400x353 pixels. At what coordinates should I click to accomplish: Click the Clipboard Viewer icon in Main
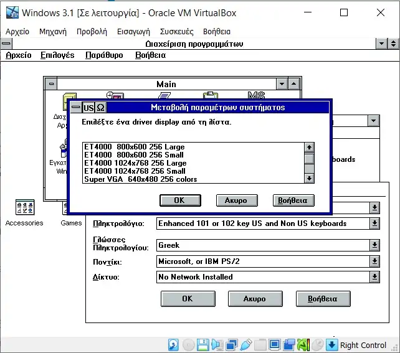click(x=211, y=95)
